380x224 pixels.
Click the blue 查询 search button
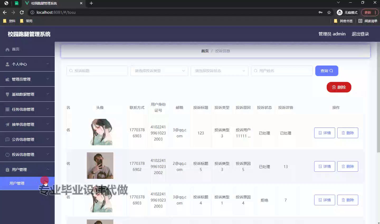(327, 71)
